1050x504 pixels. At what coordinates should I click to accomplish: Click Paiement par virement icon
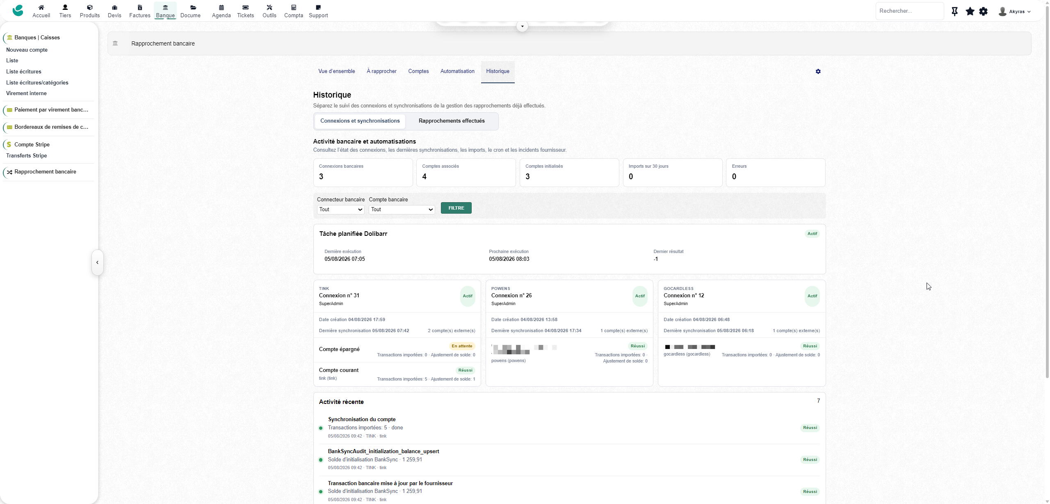pos(9,110)
